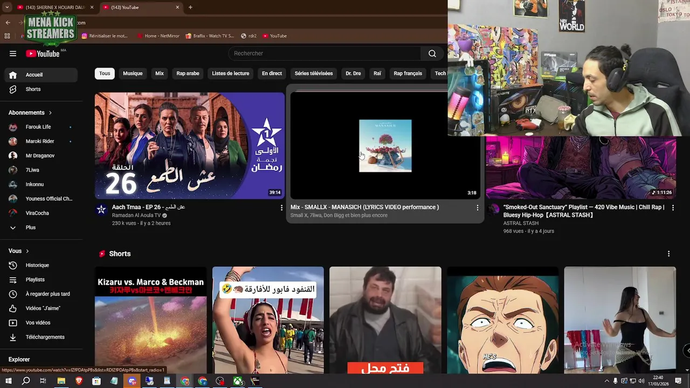This screenshot has height=388, width=690.
Task: Open ASTRAL STASH channel link
Action: (x=521, y=223)
